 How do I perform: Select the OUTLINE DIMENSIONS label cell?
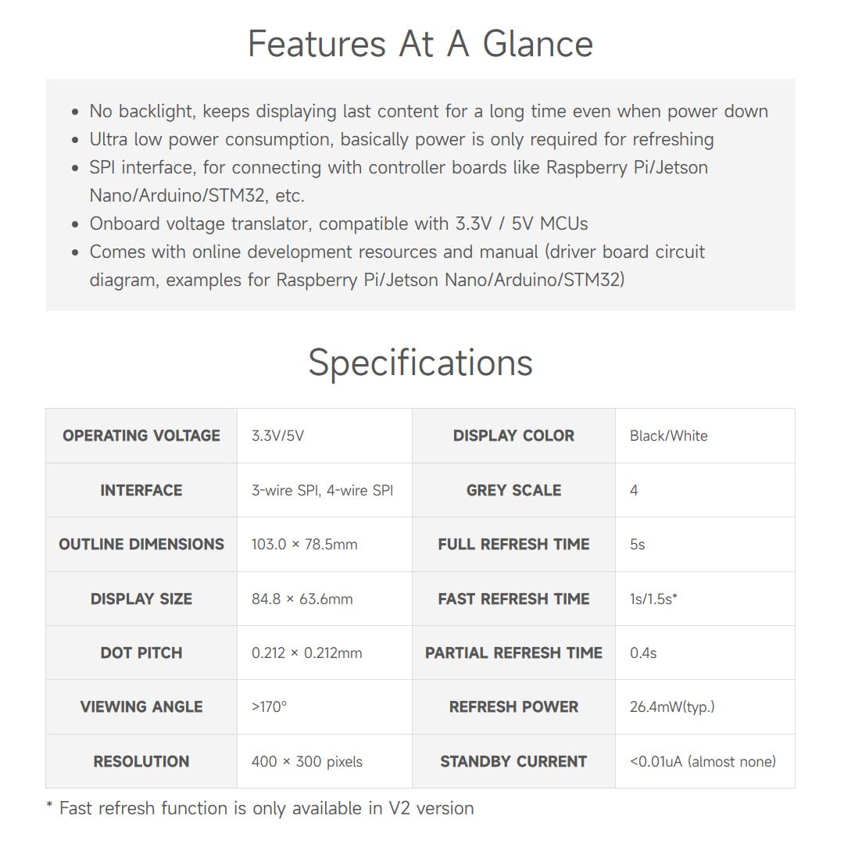(141, 545)
